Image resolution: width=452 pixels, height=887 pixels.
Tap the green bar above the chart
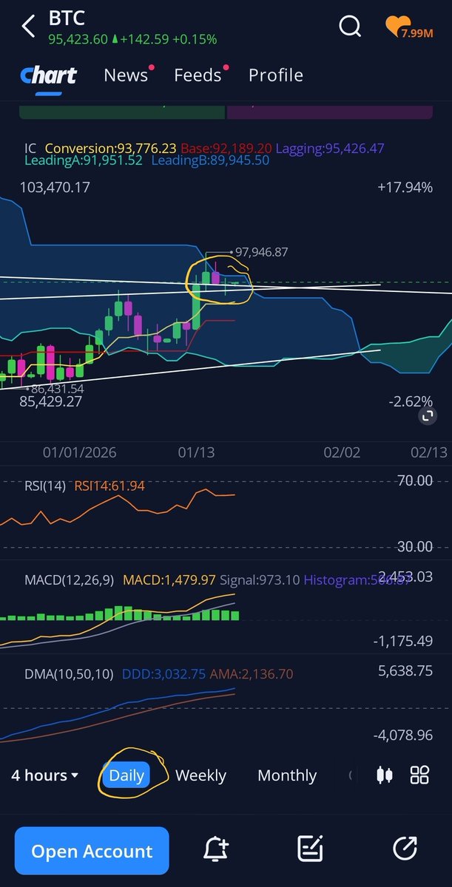121,112
